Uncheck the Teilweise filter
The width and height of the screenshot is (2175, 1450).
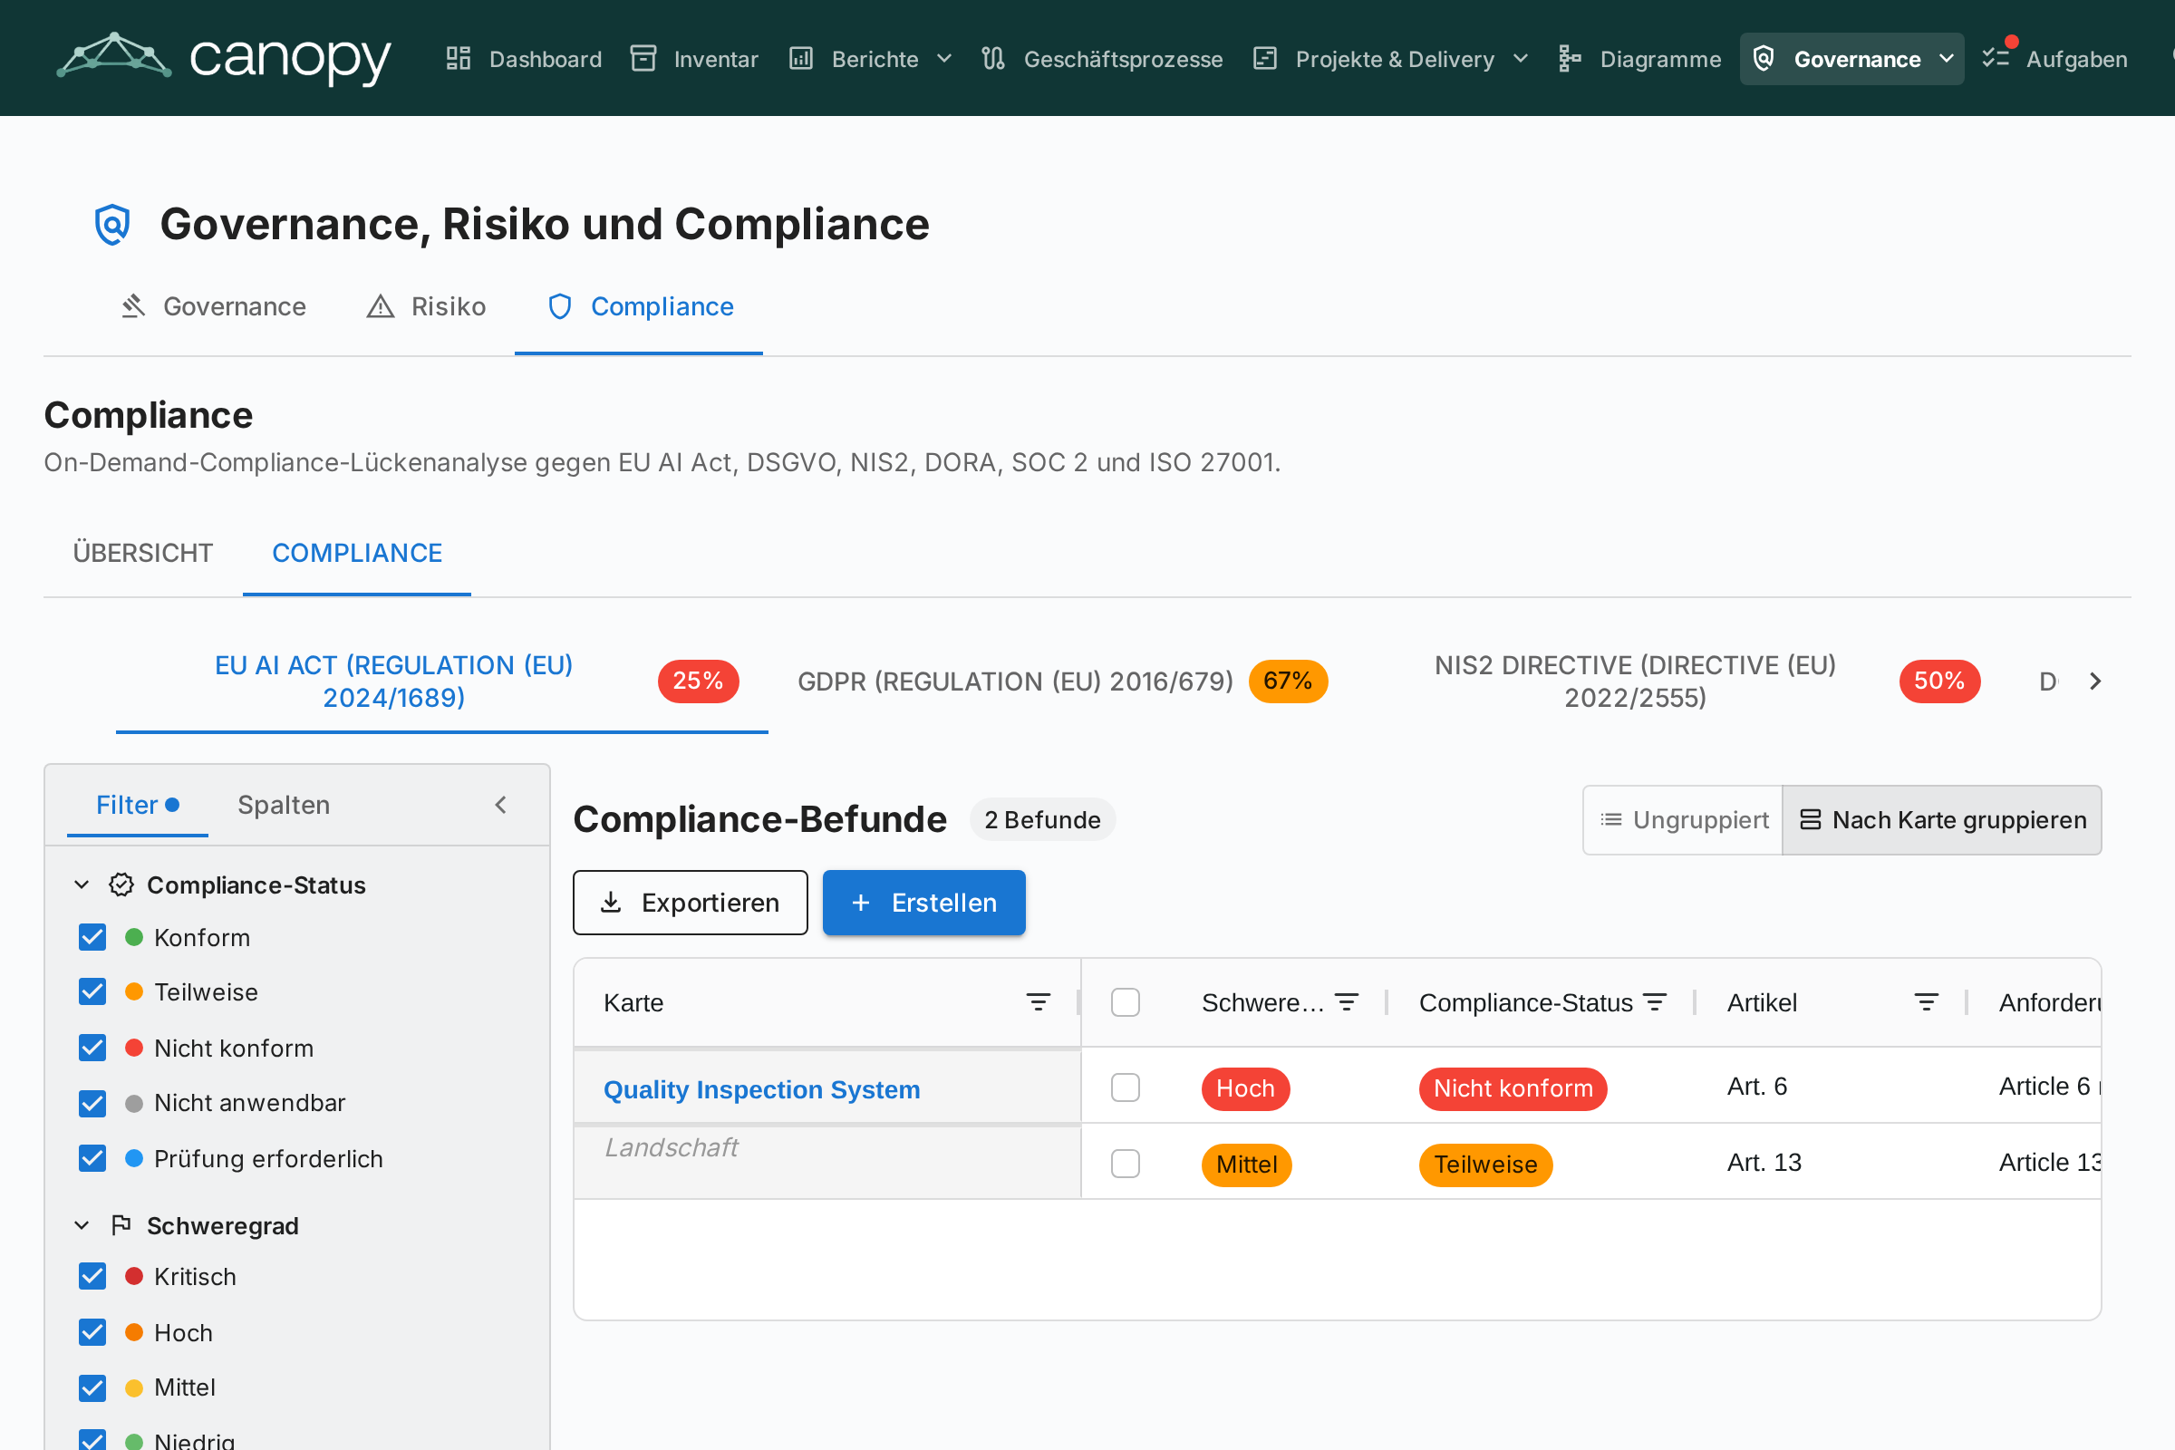[x=92, y=992]
